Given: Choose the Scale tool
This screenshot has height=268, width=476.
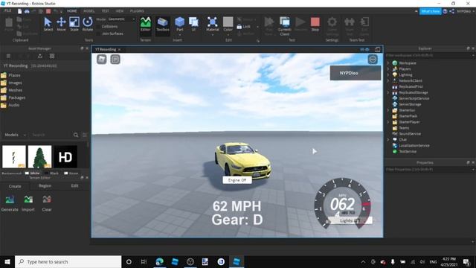Looking at the screenshot, I should point(74,24).
